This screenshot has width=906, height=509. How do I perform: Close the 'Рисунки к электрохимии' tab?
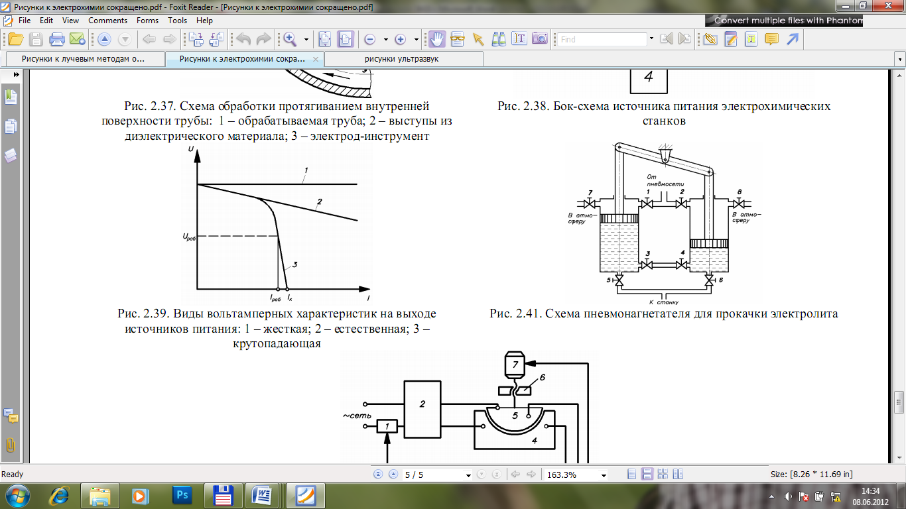[316, 59]
